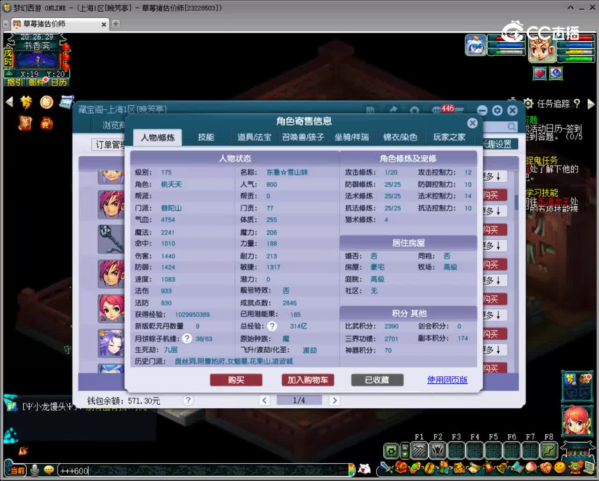Go to previous listing page
The height and width of the screenshot is (481, 599).
(x=265, y=400)
